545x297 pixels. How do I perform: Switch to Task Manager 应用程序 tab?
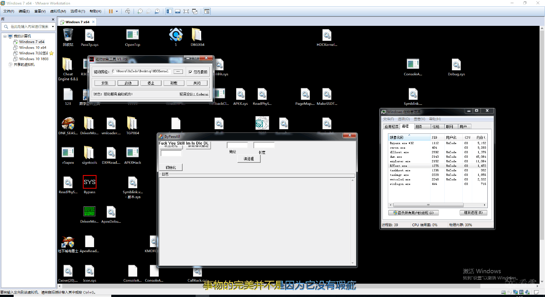click(x=391, y=127)
